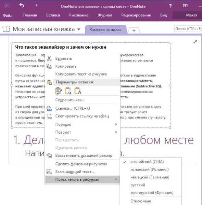Click the copy pages icon beside Копировать
Image resolution: width=202 pixels, height=205 pixels.
tap(49, 66)
